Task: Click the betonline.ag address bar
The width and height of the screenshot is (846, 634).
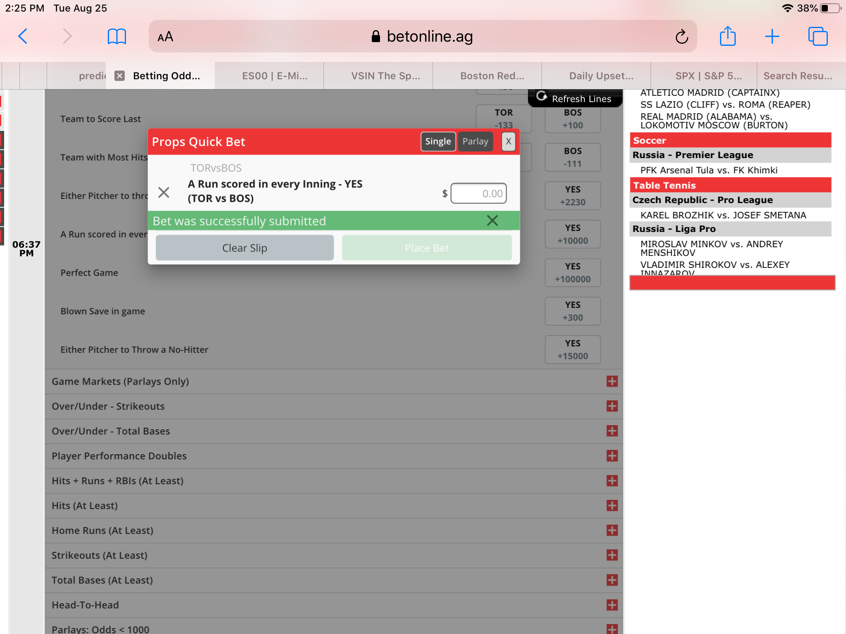Action: pyautogui.click(x=422, y=36)
